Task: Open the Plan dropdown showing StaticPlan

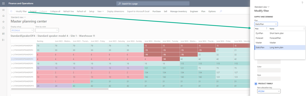Action: point(266,24)
